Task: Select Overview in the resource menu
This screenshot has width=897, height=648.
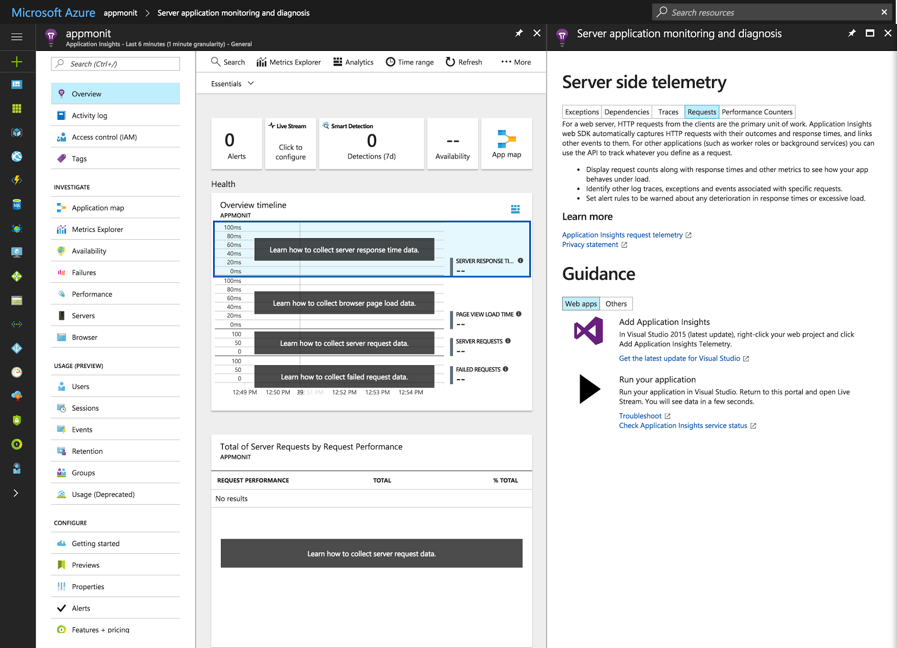Action: (x=115, y=94)
